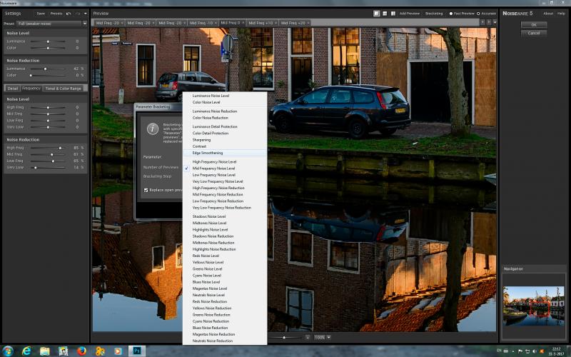This screenshot has width=571, height=357.
Task: Click the zoom slider below preview
Action: pyautogui.click(x=284, y=337)
